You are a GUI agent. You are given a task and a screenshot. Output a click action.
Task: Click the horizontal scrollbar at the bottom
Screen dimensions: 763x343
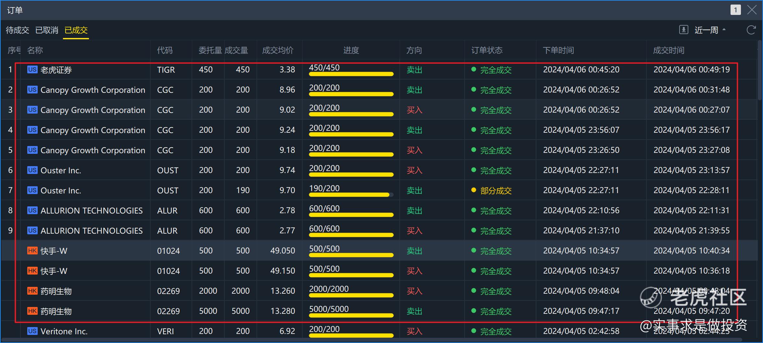(372, 340)
